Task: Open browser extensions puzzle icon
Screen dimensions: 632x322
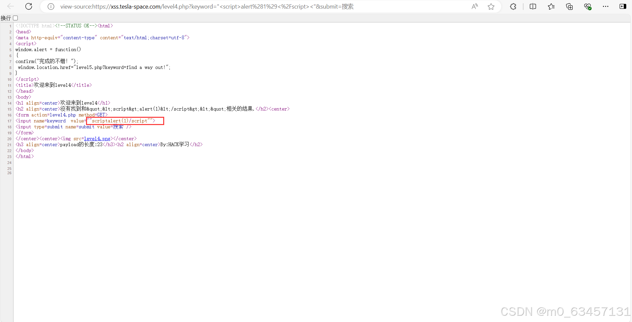Action: pos(513,7)
